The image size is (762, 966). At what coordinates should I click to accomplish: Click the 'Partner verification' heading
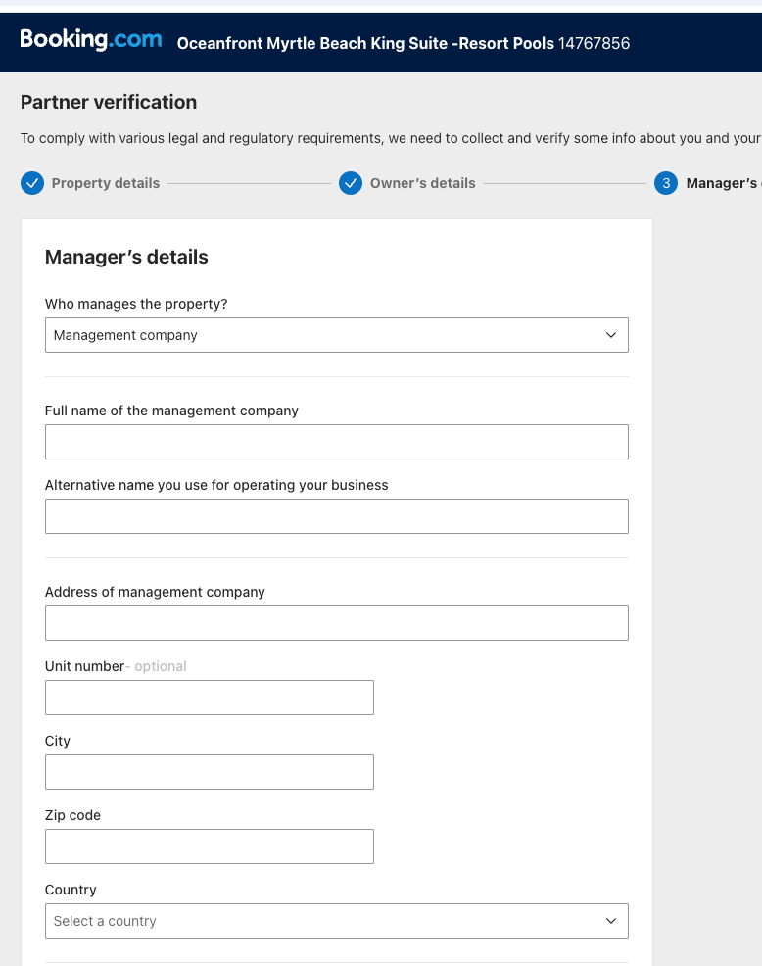pyautogui.click(x=109, y=102)
